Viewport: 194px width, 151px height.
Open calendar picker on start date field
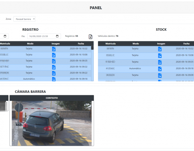click(x=5, y=36)
